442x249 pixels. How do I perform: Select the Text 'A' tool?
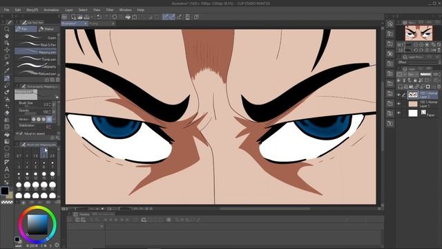(x=7, y=169)
